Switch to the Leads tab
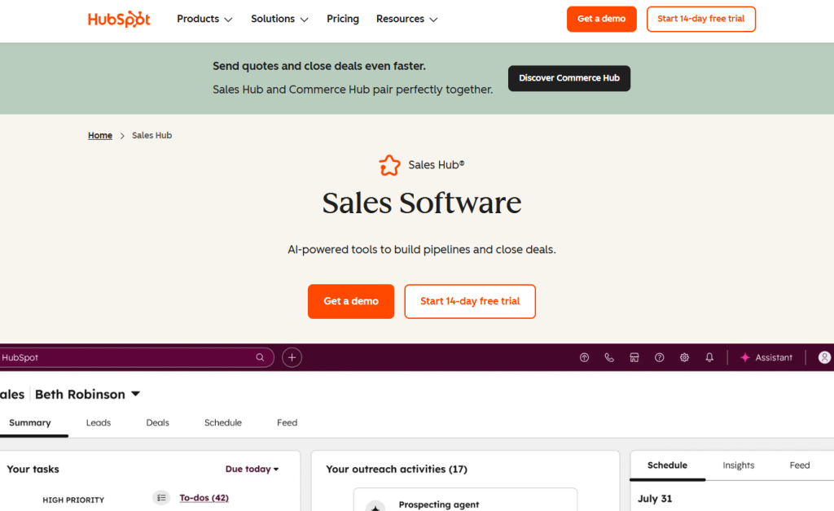 coord(99,423)
